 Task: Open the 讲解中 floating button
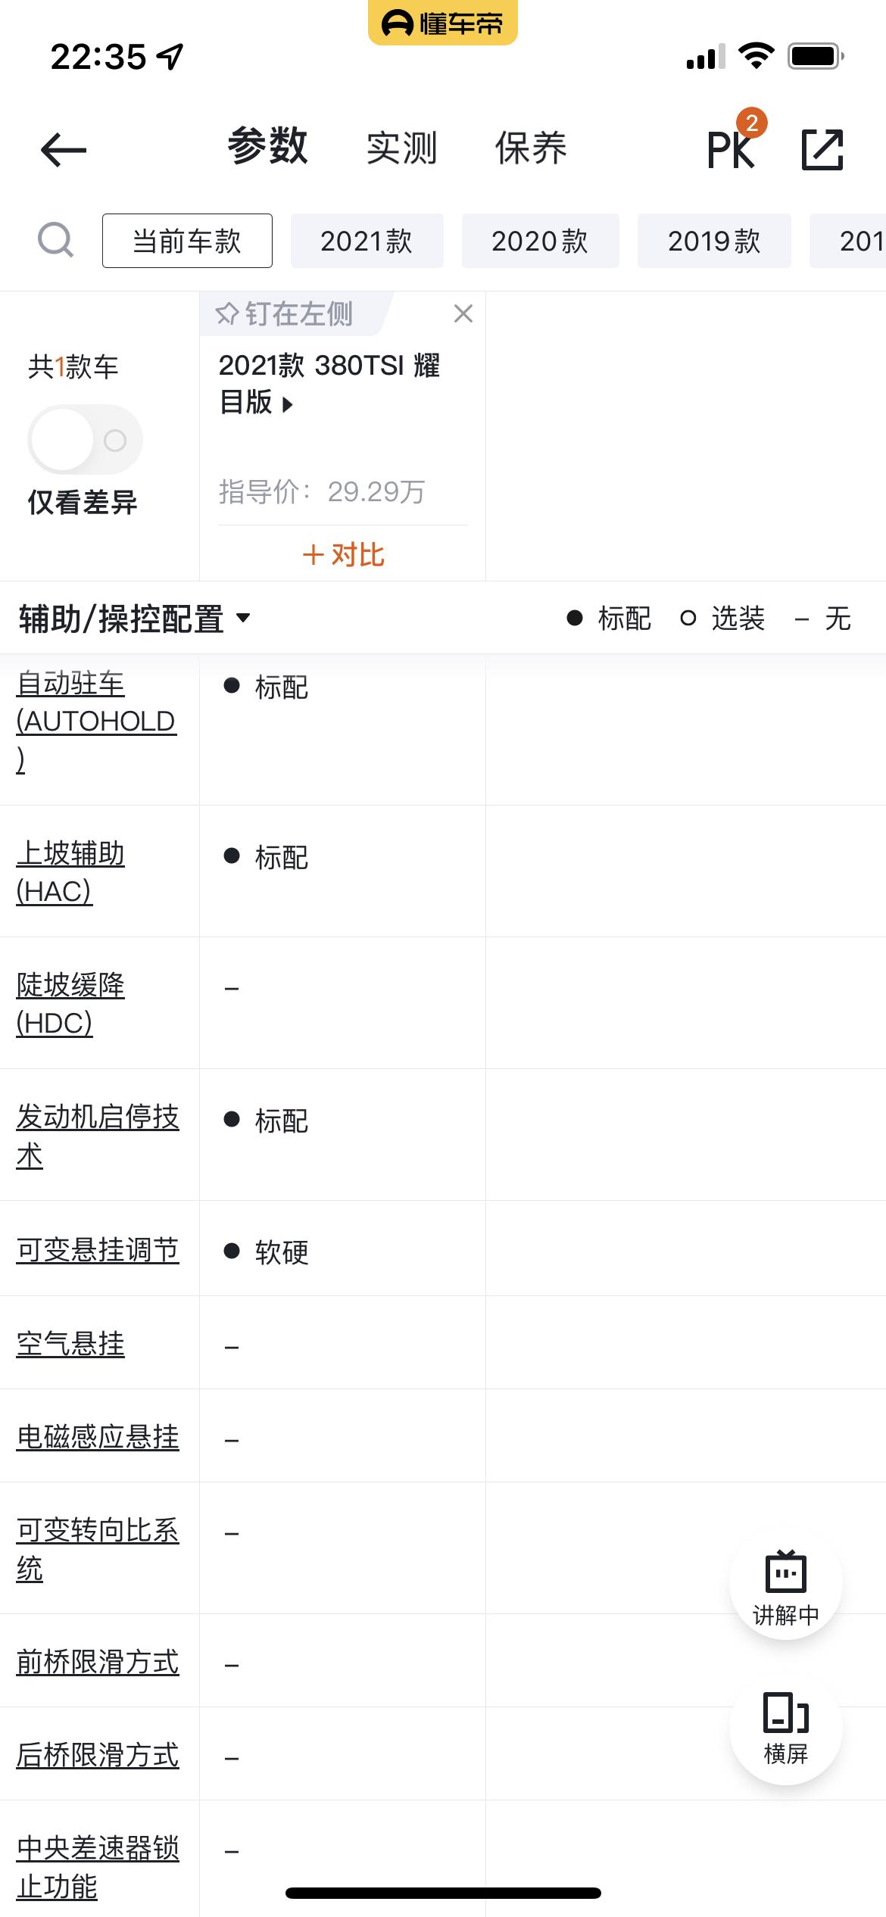(x=785, y=1582)
